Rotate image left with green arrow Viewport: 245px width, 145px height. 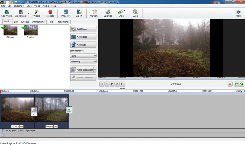pyautogui.click(x=236, y=84)
